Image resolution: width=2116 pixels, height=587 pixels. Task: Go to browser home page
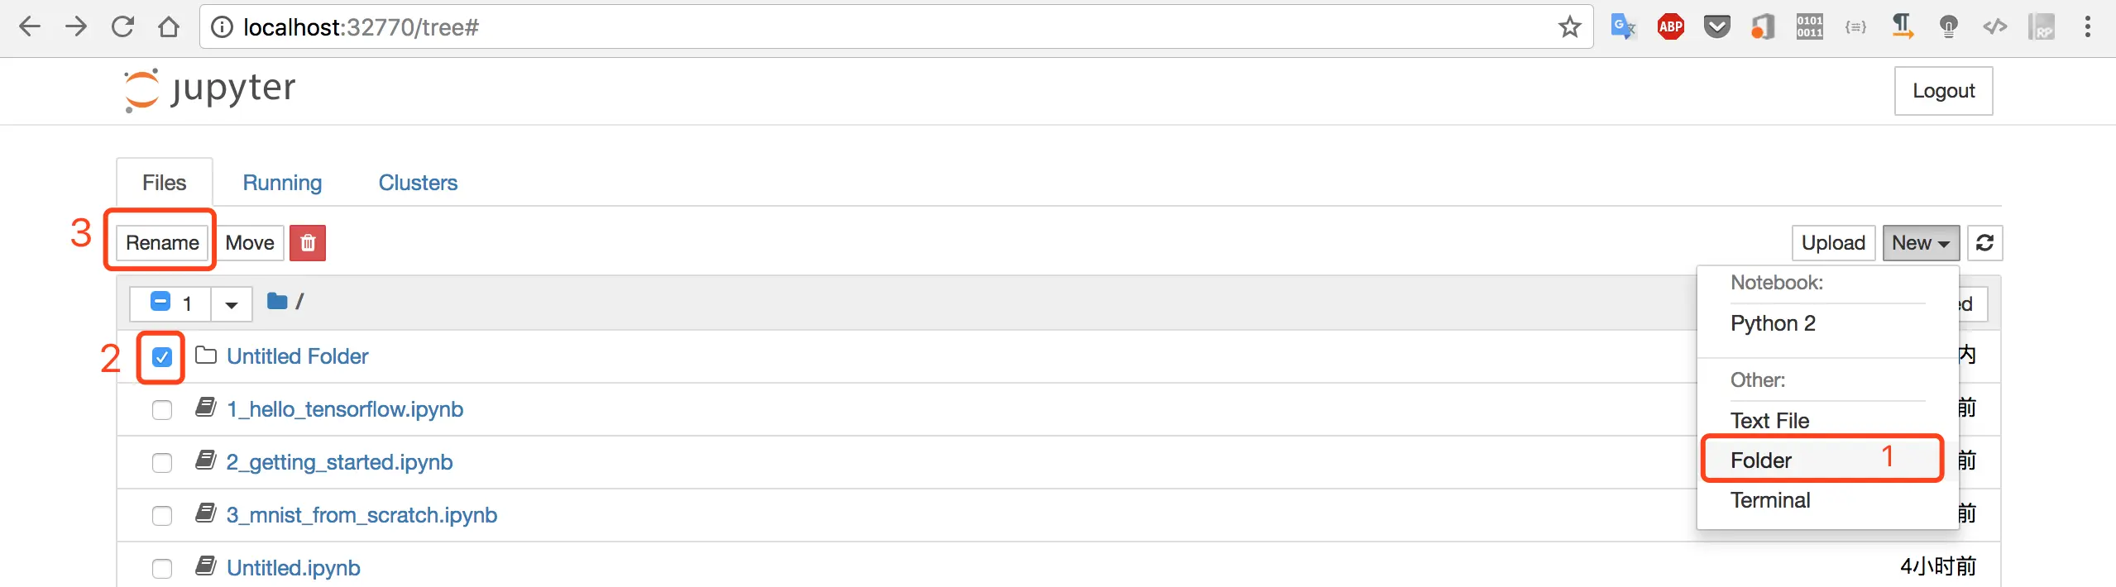coord(169,27)
